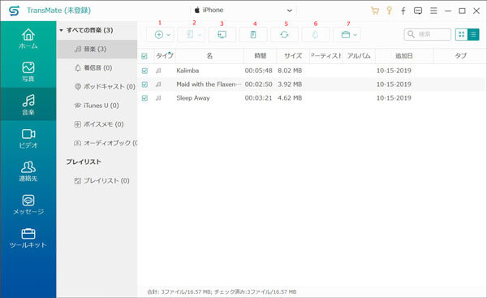Open the Home section in sidebar
Viewport: 487px width, 298px height.
[28, 38]
